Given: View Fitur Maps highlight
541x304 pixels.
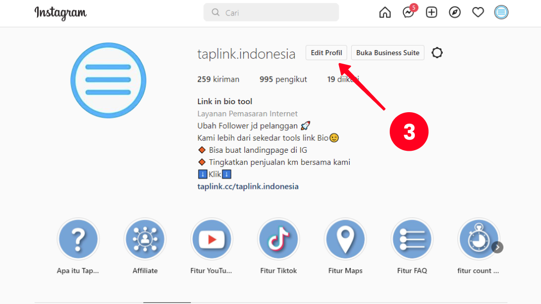Looking at the screenshot, I should [345, 239].
